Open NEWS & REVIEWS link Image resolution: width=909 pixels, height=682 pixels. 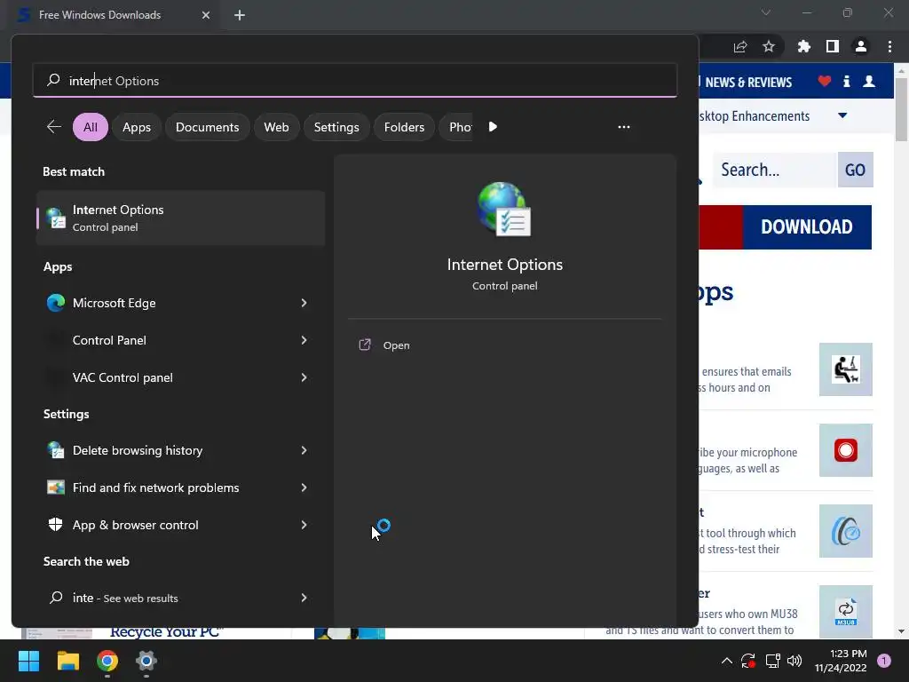[748, 83]
